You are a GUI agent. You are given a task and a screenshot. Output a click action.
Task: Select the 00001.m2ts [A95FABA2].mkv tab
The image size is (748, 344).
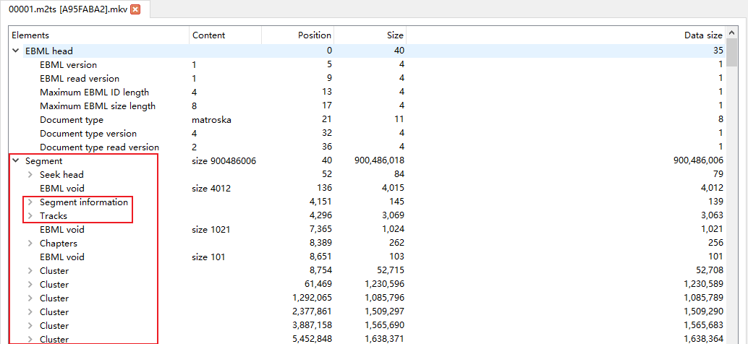click(x=68, y=9)
